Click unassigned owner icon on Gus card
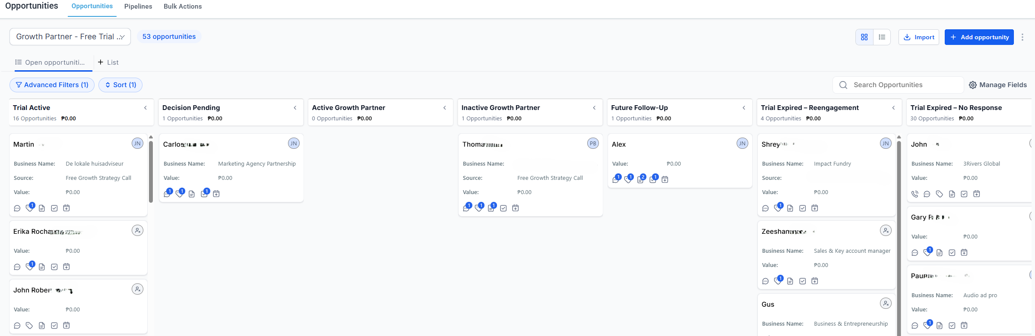The image size is (1035, 336). click(x=886, y=304)
